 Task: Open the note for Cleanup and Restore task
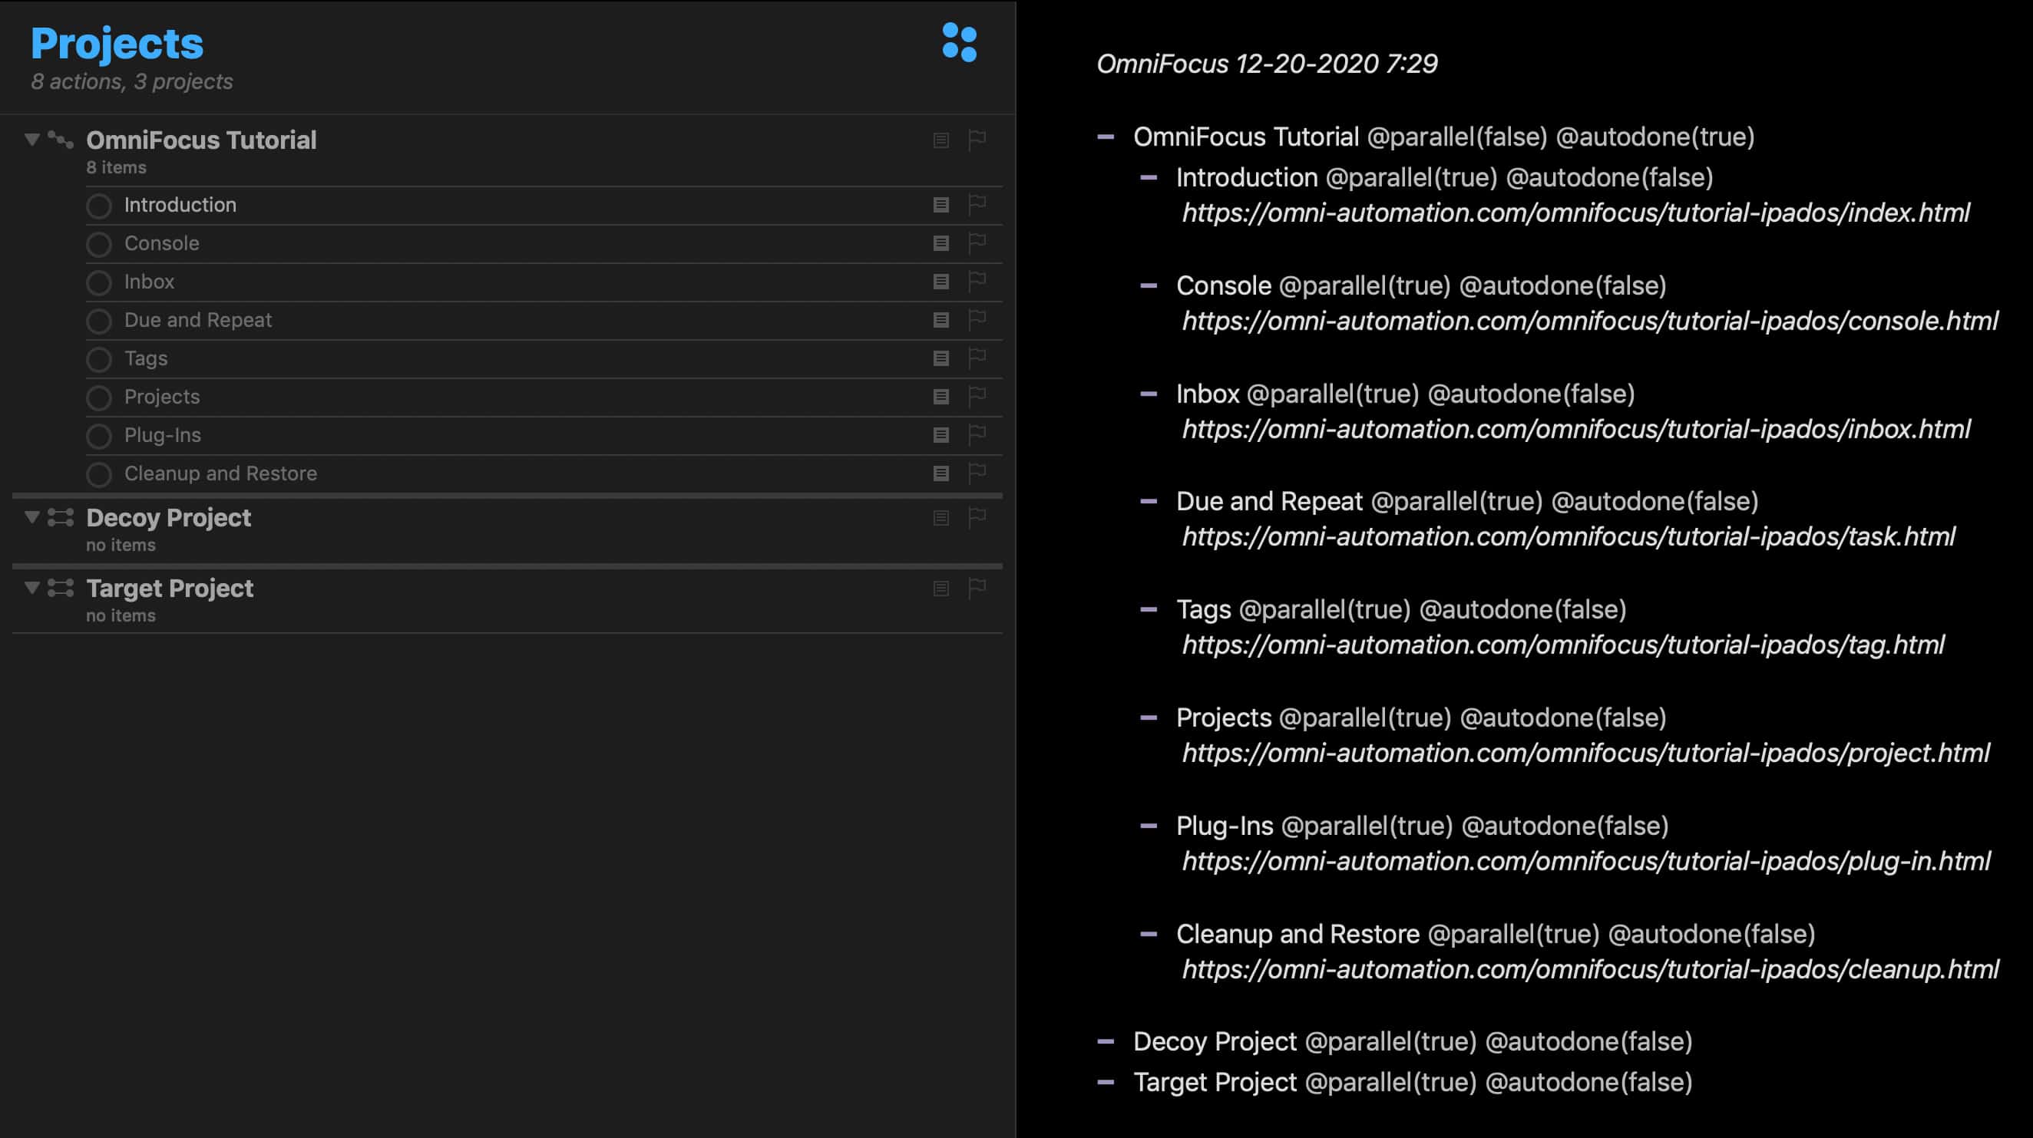(940, 474)
